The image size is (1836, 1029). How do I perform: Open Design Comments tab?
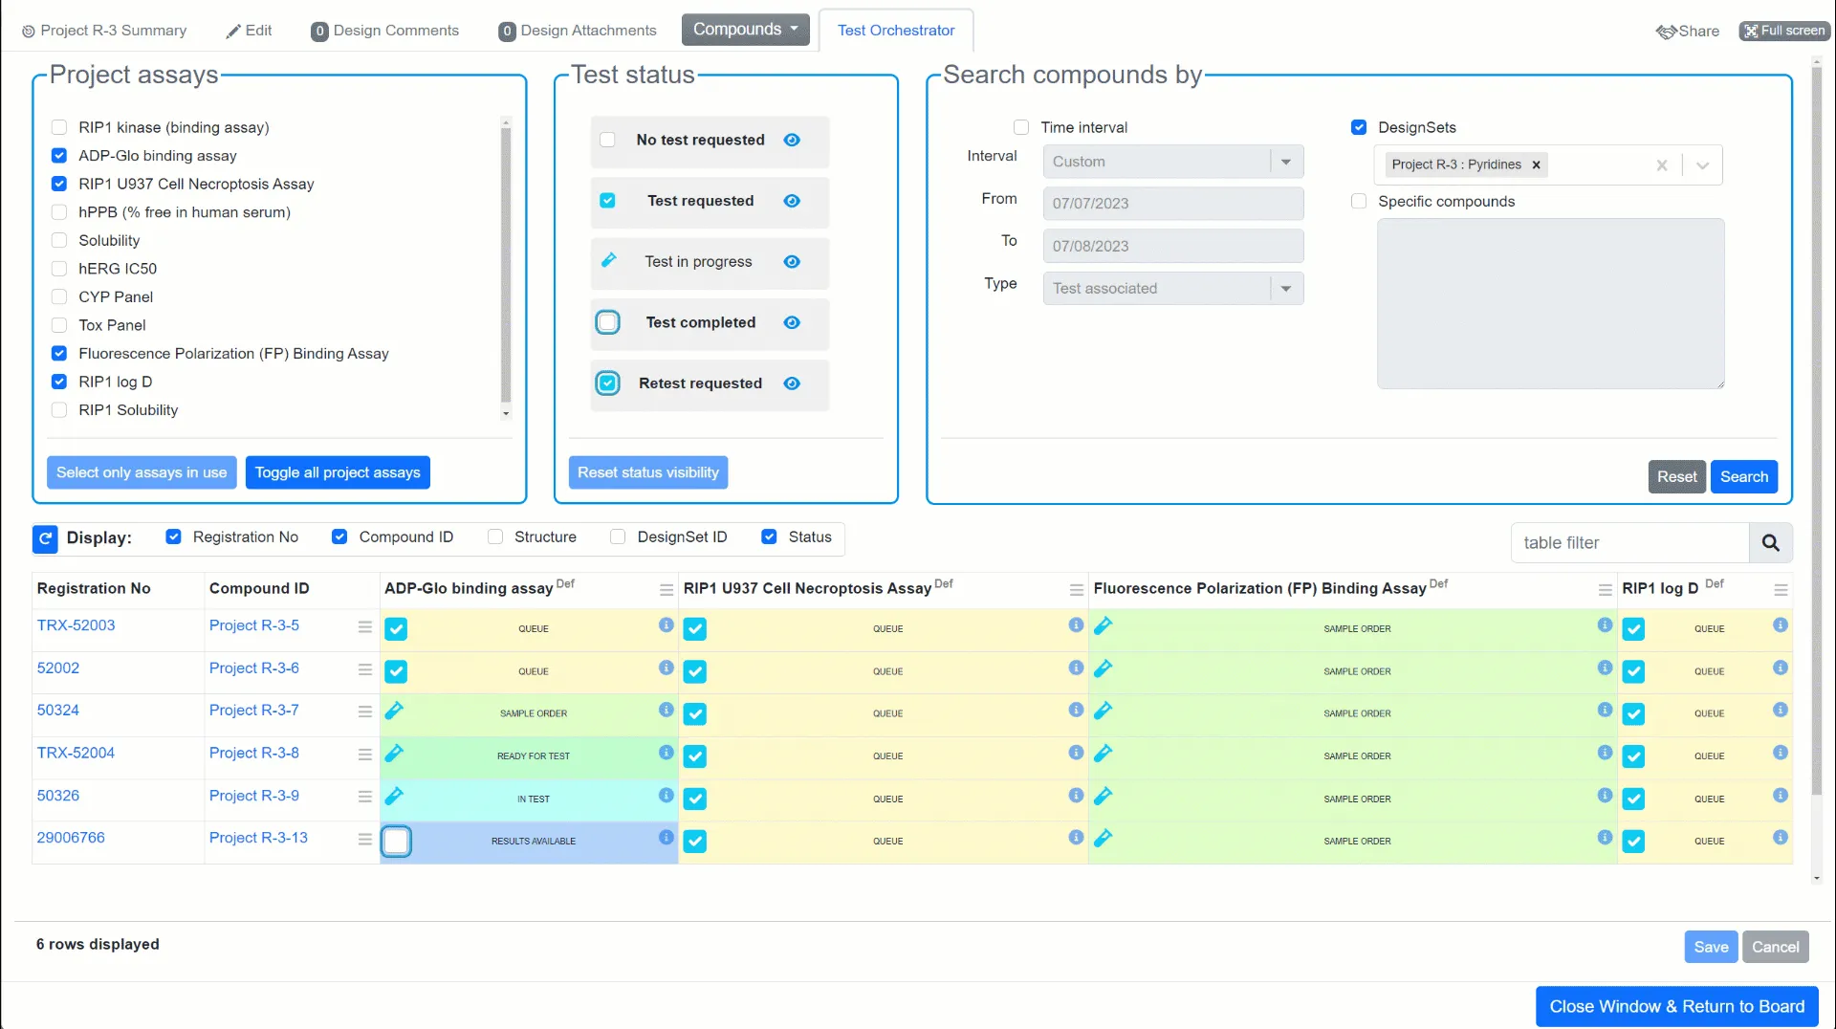[x=385, y=31]
